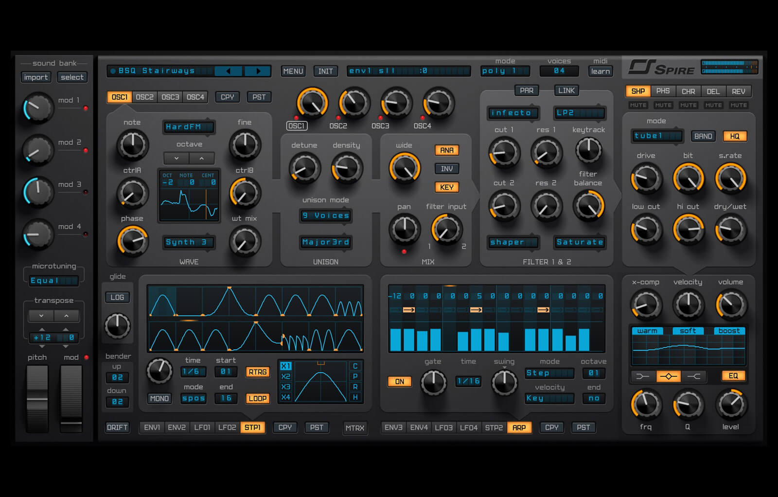Select the REV effect tab

739,91
